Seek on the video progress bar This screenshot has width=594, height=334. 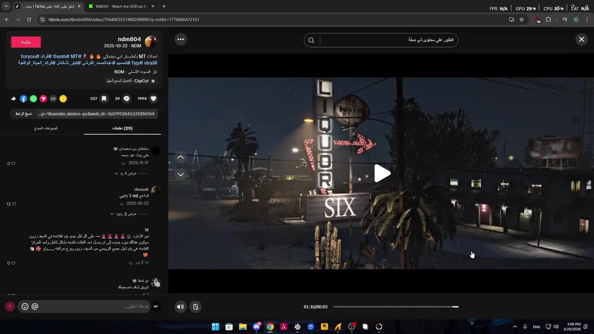point(396,307)
